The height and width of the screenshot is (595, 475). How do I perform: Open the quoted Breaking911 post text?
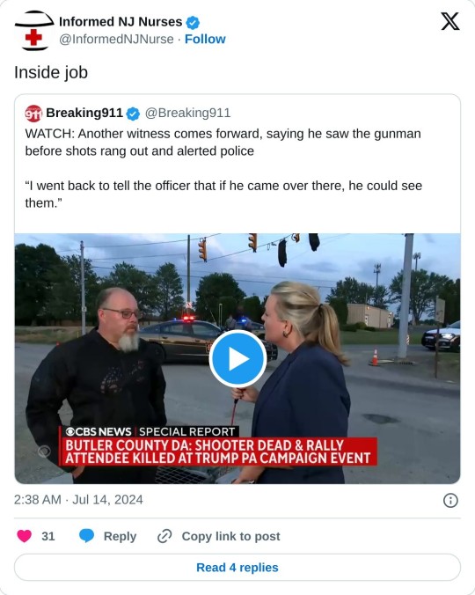pyautogui.click(x=223, y=168)
